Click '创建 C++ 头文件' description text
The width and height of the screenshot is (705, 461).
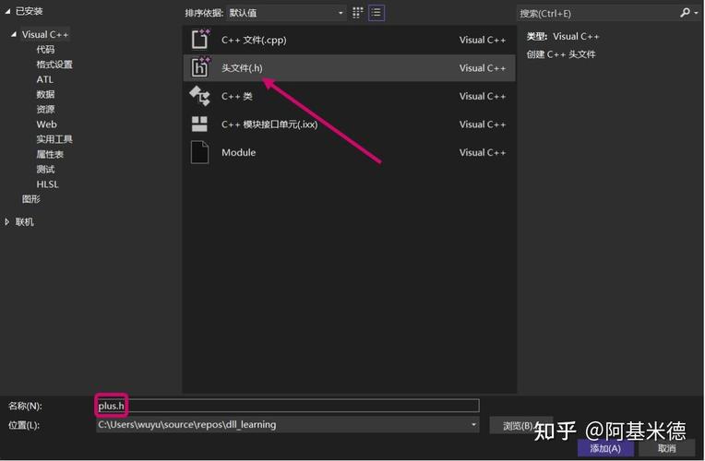561,54
